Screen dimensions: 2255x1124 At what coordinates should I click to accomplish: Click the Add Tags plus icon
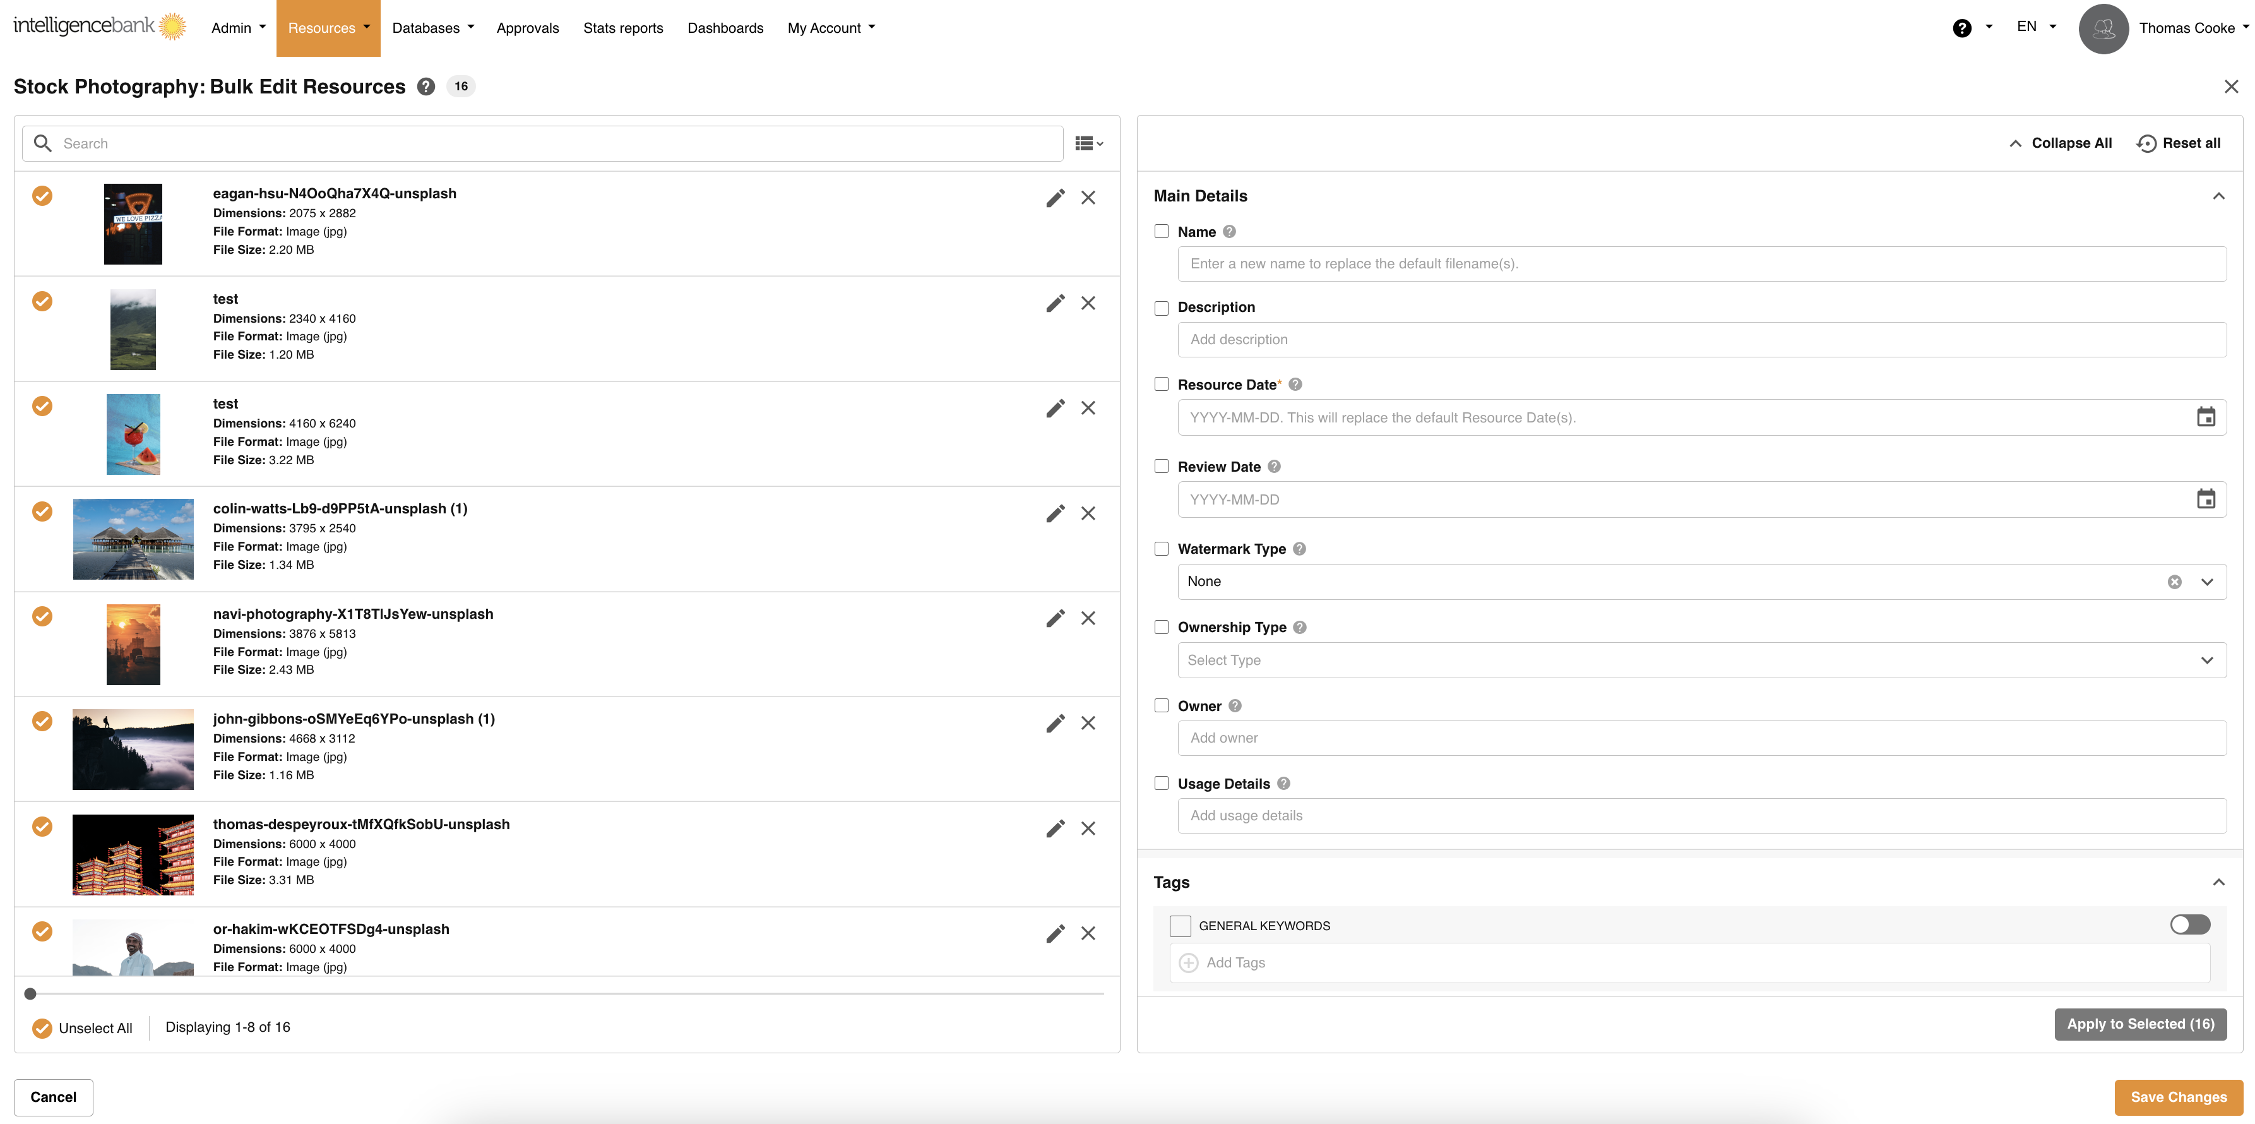click(1188, 962)
